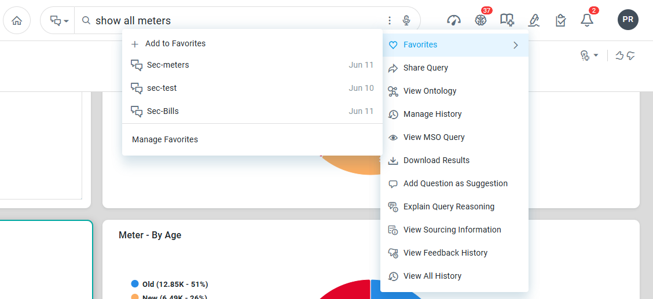The image size is (653, 299).
Task: Select Share Query from the menu
Action: (425, 68)
